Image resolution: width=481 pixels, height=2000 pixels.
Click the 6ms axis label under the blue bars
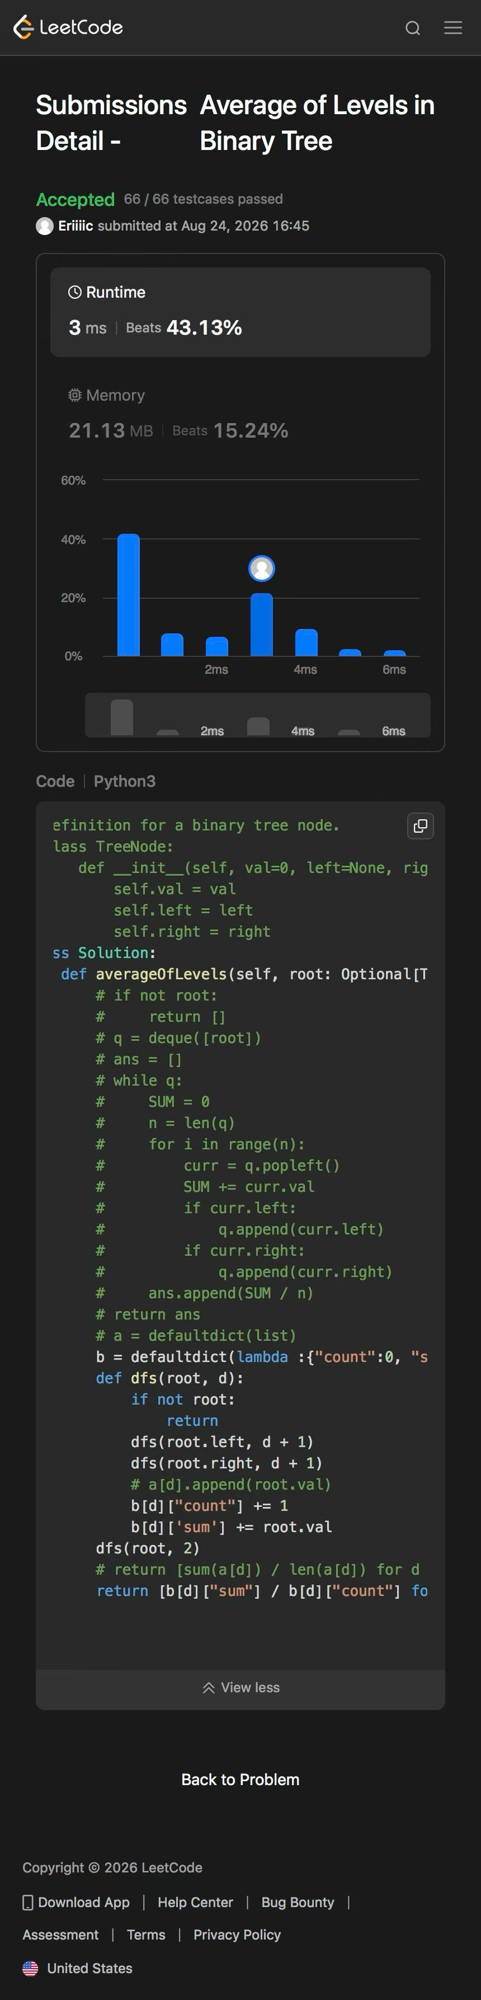[x=394, y=669]
